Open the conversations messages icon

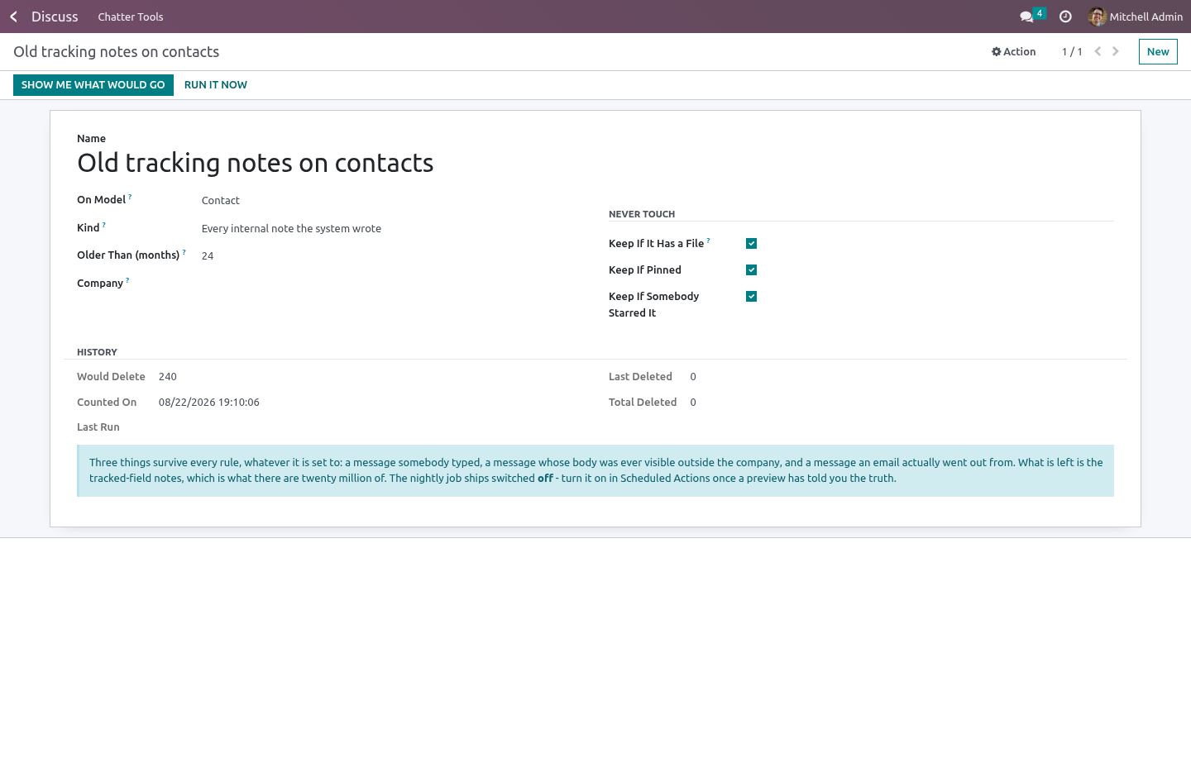[x=1027, y=17]
